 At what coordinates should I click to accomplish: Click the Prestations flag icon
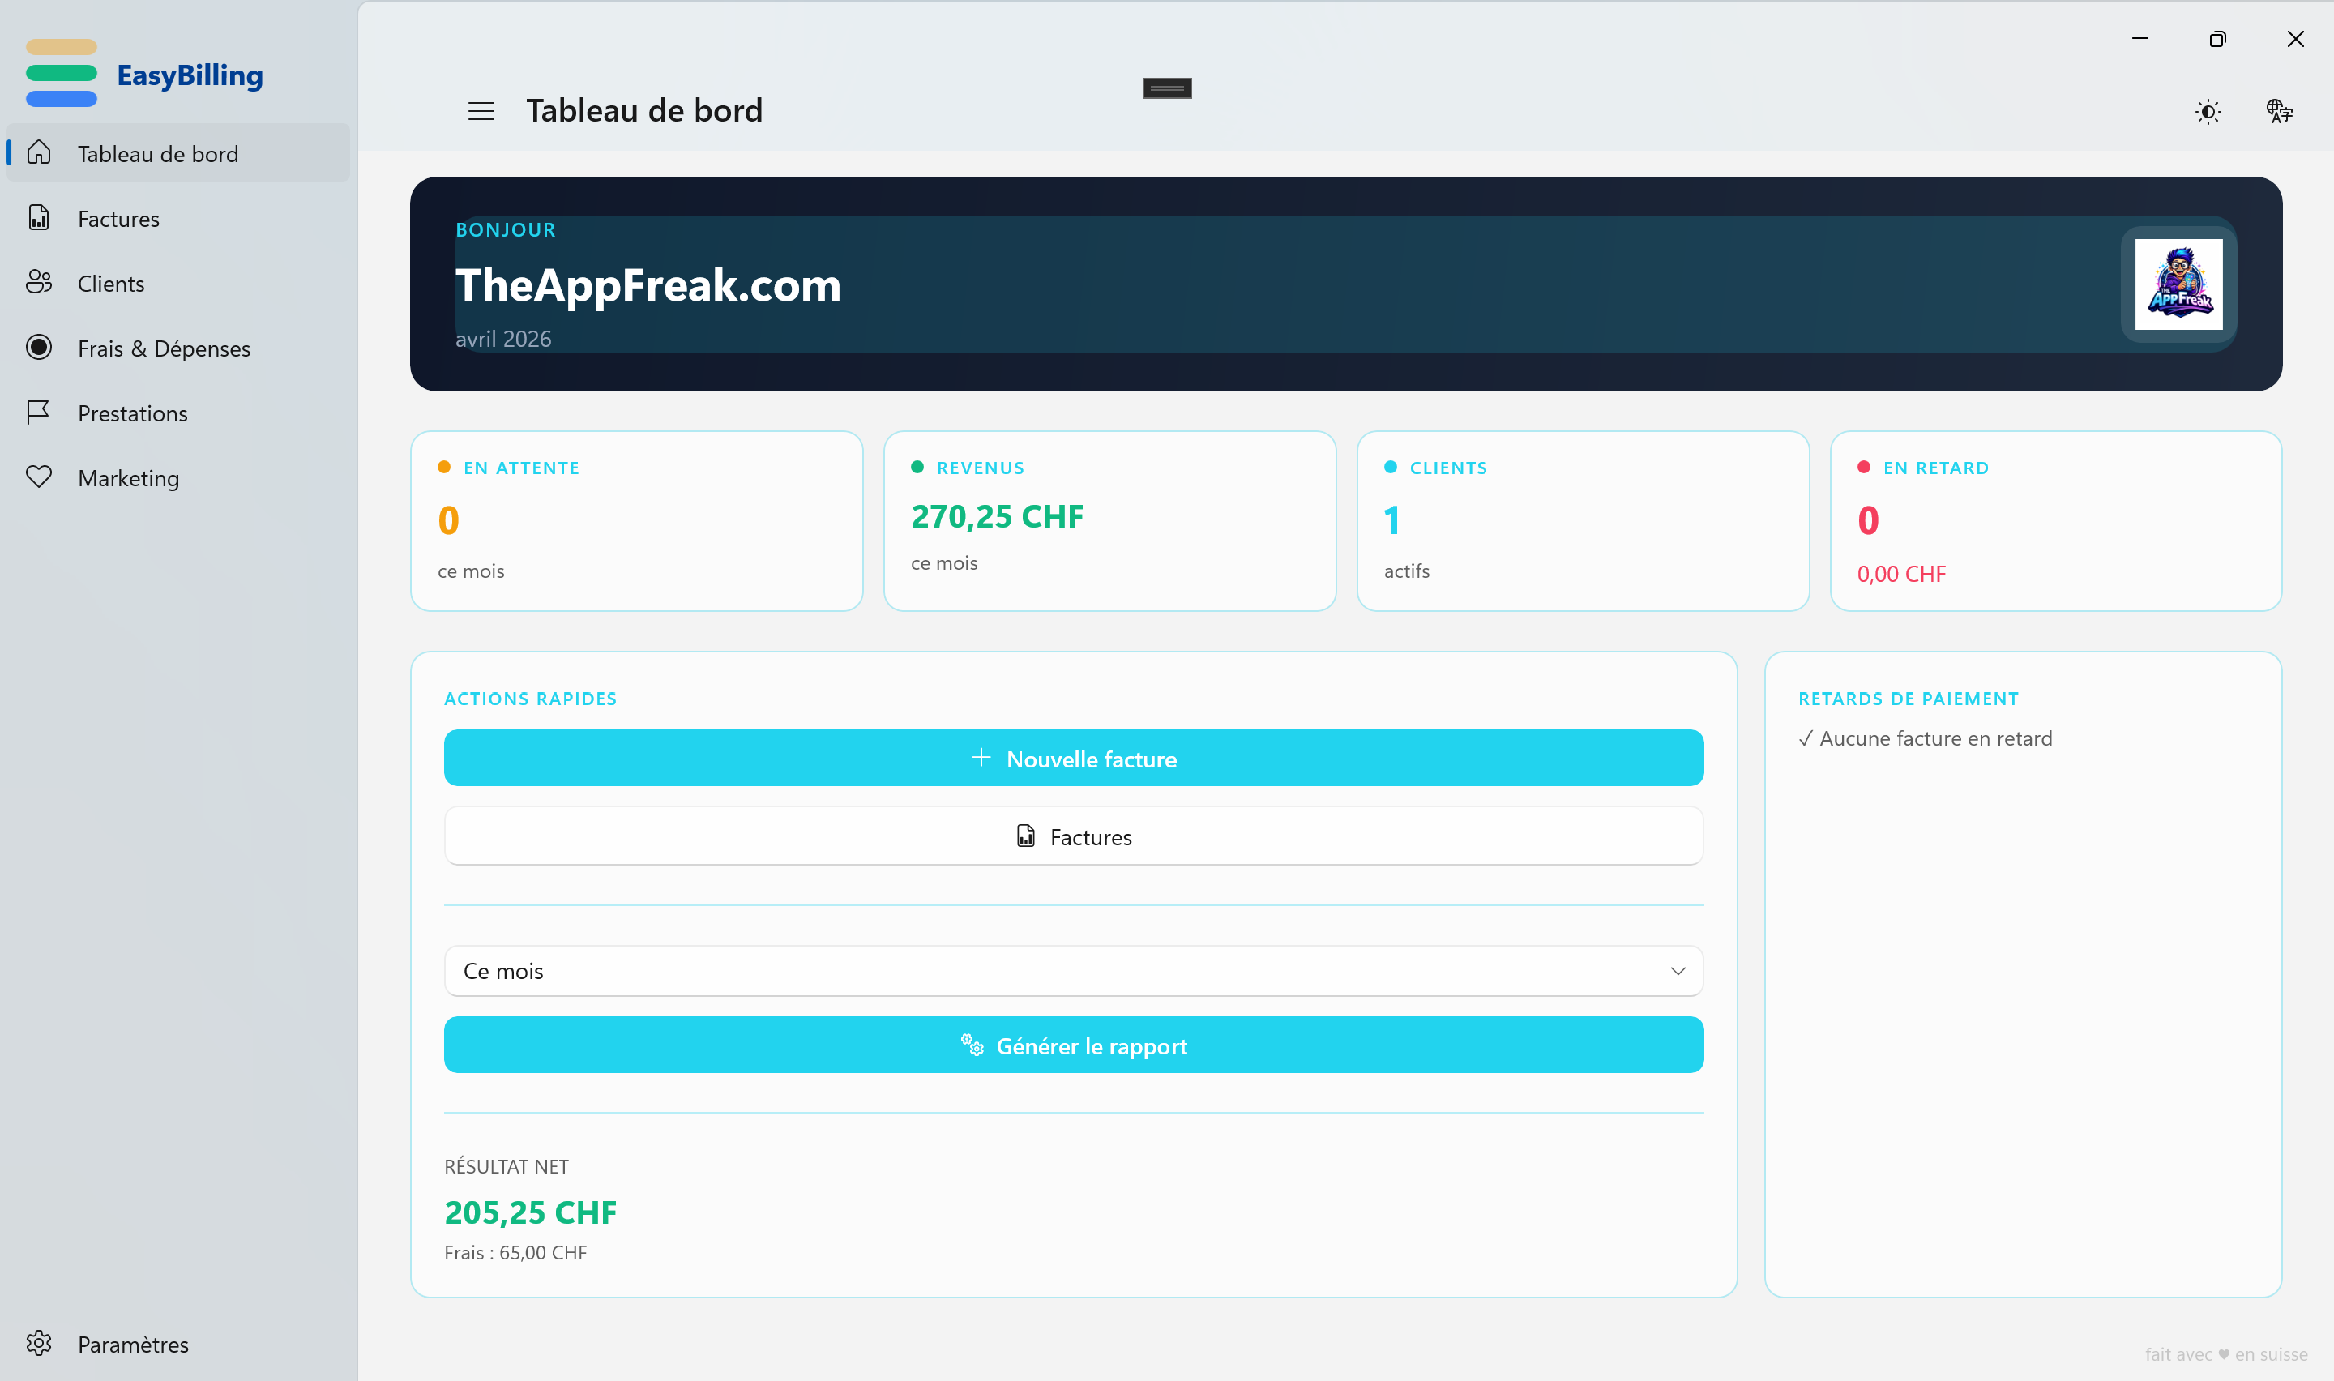pyautogui.click(x=39, y=413)
